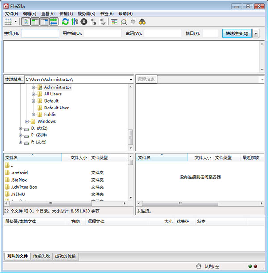Sort local list by 文件大小 column
Image resolution: width=268 pixels, height=273 pixels.
[75, 158]
